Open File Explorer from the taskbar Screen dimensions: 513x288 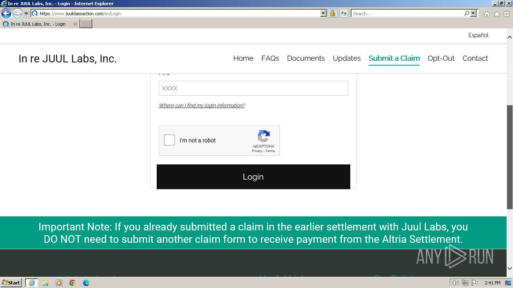(45, 283)
